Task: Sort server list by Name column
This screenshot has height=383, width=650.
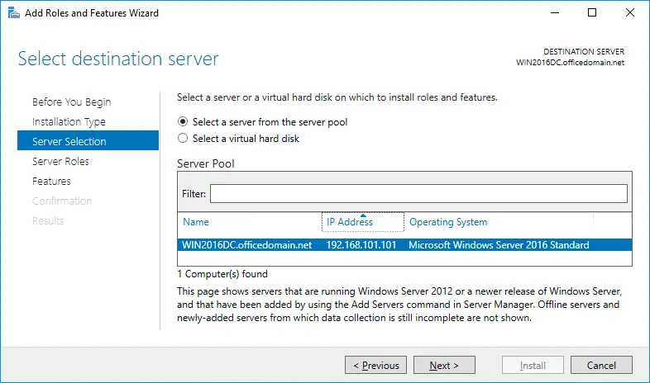Action: pos(196,222)
